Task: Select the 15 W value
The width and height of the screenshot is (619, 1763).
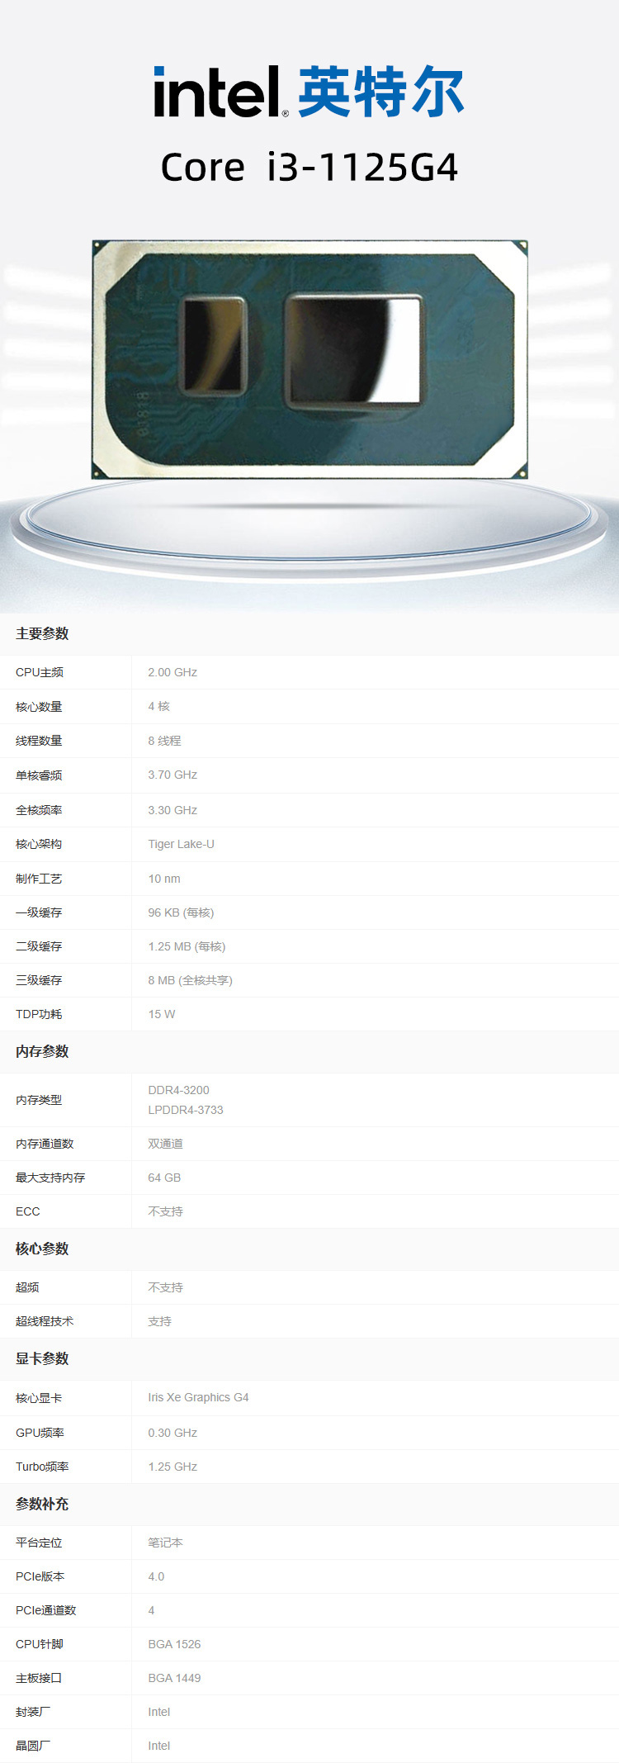Action: pyautogui.click(x=162, y=1014)
